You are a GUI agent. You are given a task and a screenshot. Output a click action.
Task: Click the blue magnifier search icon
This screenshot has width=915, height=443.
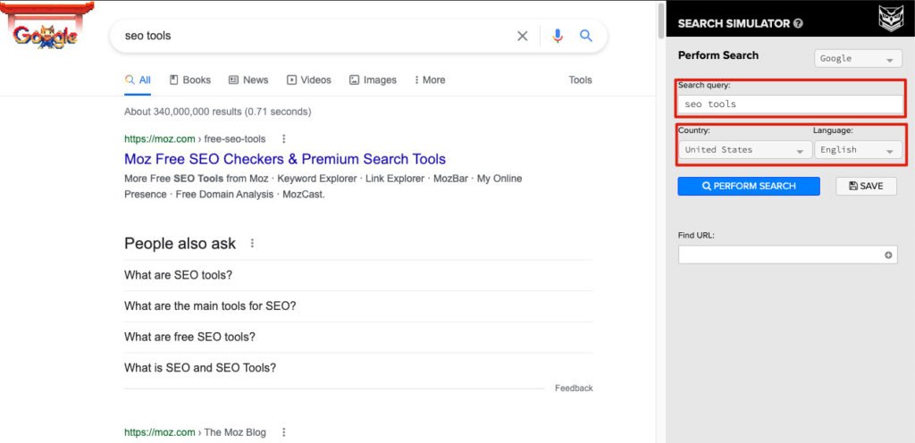coord(586,36)
